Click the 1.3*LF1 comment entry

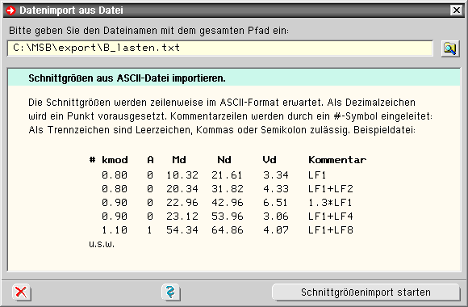(330, 203)
